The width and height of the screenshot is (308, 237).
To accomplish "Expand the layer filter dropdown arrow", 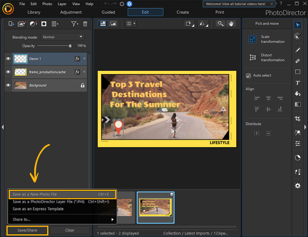I will [77, 24].
